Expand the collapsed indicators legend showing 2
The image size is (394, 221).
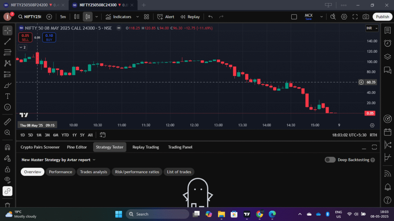point(22,47)
